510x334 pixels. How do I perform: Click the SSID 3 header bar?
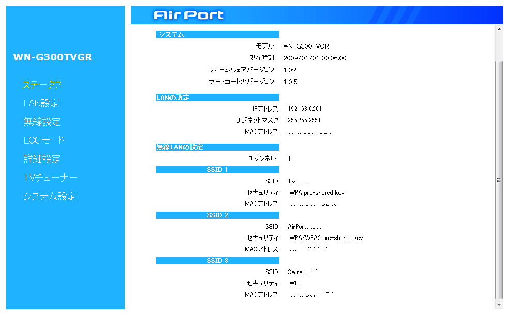[x=217, y=261]
